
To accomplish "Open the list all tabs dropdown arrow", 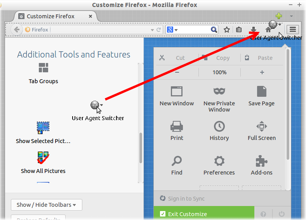I will pyautogui.click(x=291, y=16).
